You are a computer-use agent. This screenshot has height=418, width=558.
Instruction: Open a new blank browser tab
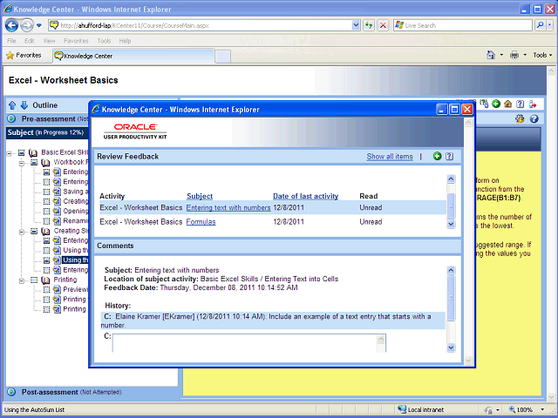tap(223, 57)
